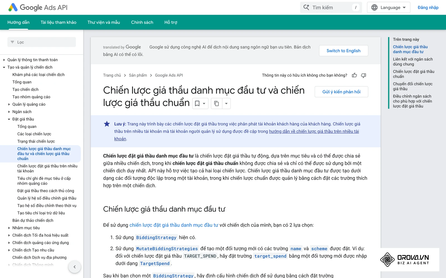This screenshot has width=446, height=278.
Task: Expand Chiến dịch Tối đa hoá hiệu suất
Action: [9, 235]
